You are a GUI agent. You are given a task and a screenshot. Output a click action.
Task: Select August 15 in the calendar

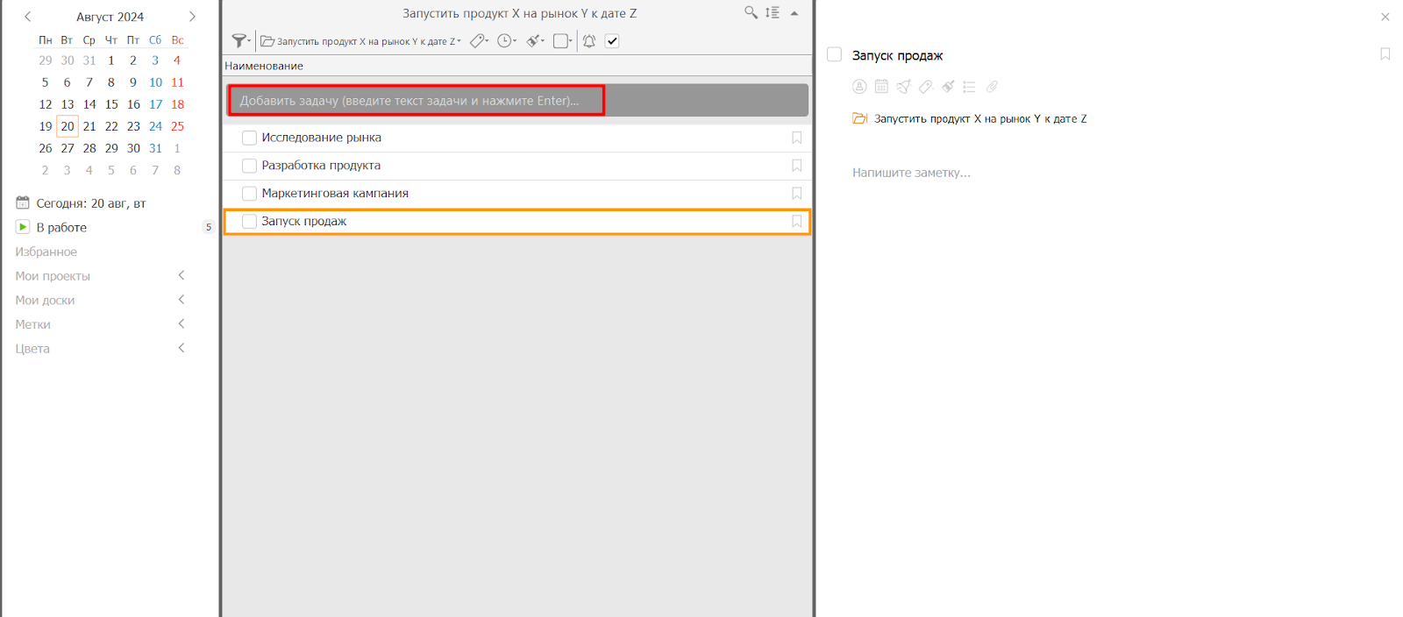pyautogui.click(x=111, y=104)
